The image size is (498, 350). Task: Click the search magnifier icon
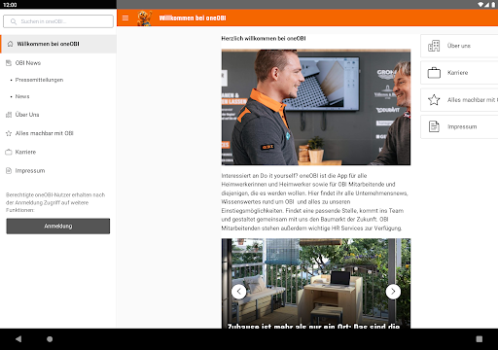point(14,21)
